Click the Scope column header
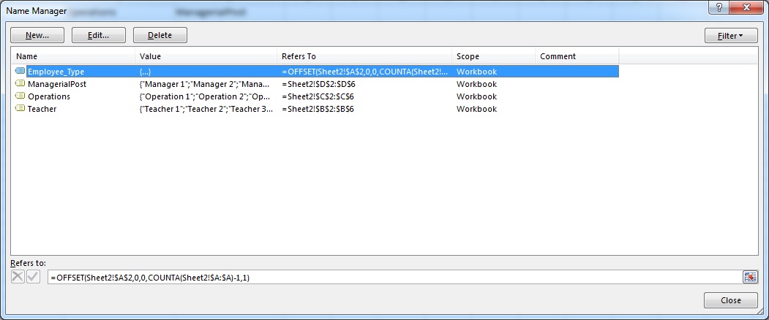The width and height of the screenshot is (769, 320). coord(492,56)
